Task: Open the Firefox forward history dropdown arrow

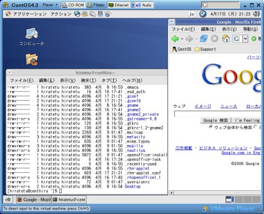Action: click(196, 39)
